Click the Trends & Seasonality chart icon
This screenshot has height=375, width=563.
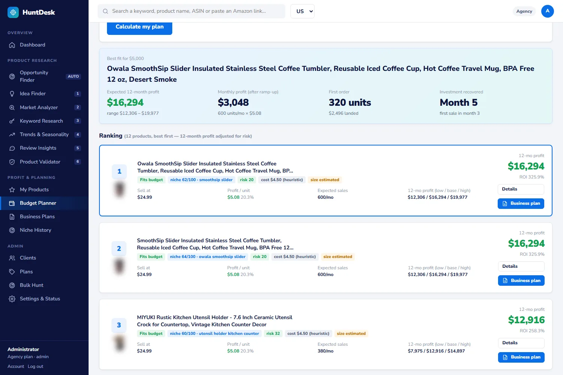12,135
